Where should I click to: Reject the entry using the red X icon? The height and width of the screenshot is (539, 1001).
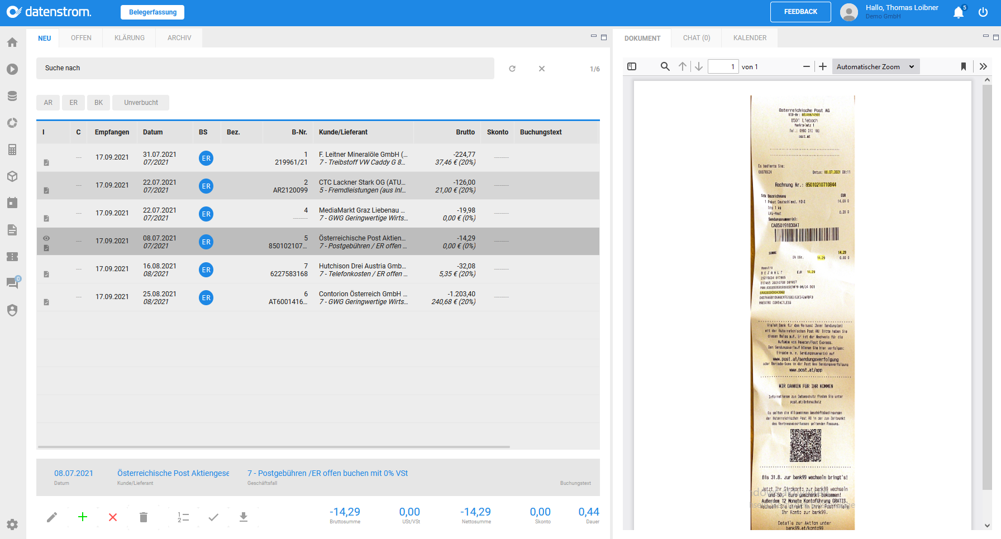[112, 517]
